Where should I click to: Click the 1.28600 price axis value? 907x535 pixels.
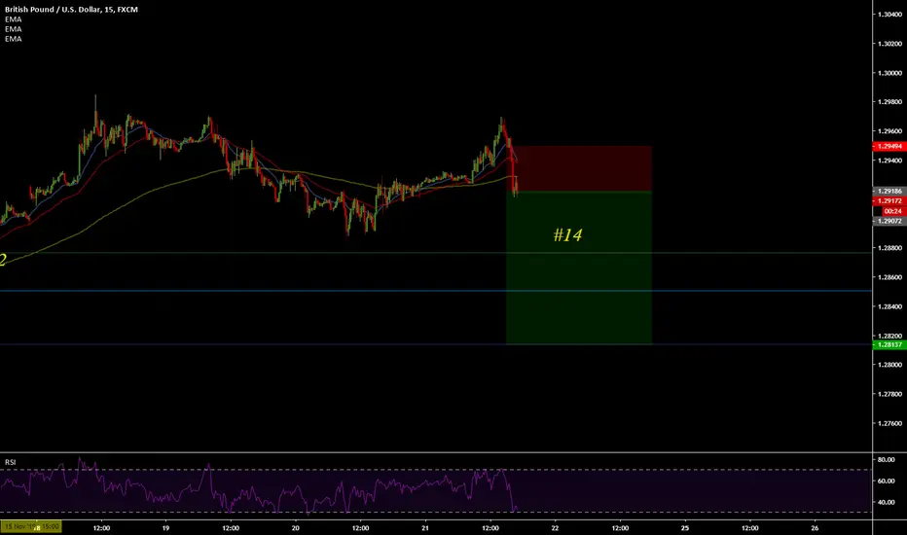click(x=889, y=277)
